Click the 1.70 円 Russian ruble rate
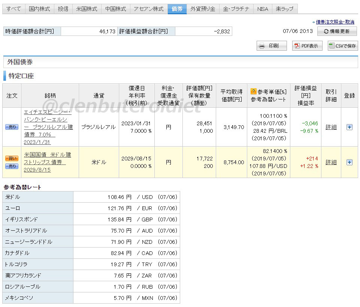 point(122,287)
